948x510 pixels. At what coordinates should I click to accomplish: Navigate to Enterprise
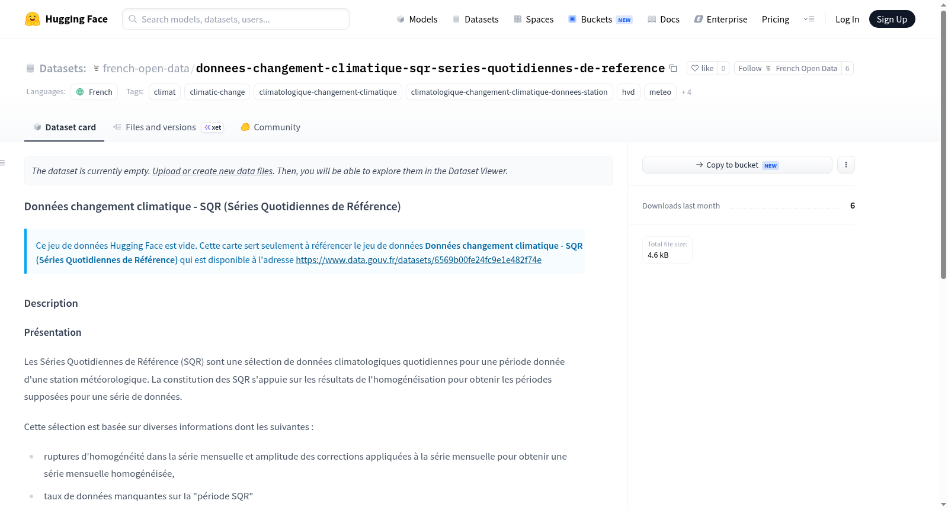pyautogui.click(x=720, y=19)
